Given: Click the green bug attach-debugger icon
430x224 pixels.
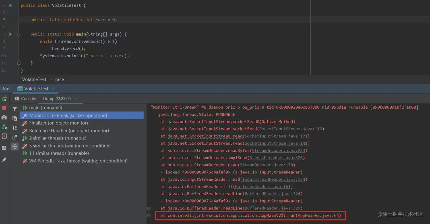Looking at the screenshot, I should [x=4, y=127].
